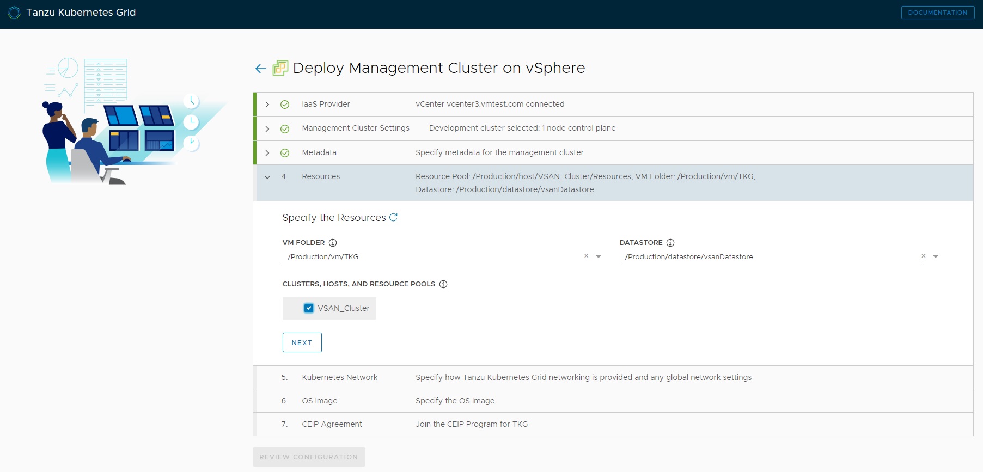This screenshot has width=983, height=472.
Task: Go back using the left arrow icon
Action: tap(261, 69)
